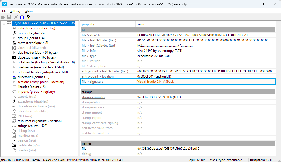Select the console icon next to dos-stub
The width and height of the screenshot is (282, 163).
pyautogui.click(x=14, y=57)
